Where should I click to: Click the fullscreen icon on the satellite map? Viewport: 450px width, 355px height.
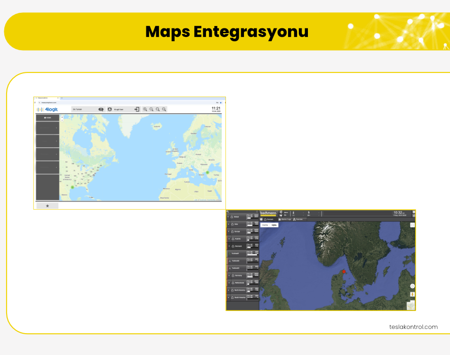click(x=412, y=225)
